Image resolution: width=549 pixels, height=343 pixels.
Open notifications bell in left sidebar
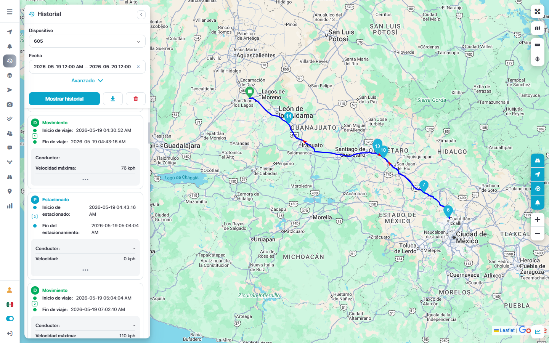10,46
